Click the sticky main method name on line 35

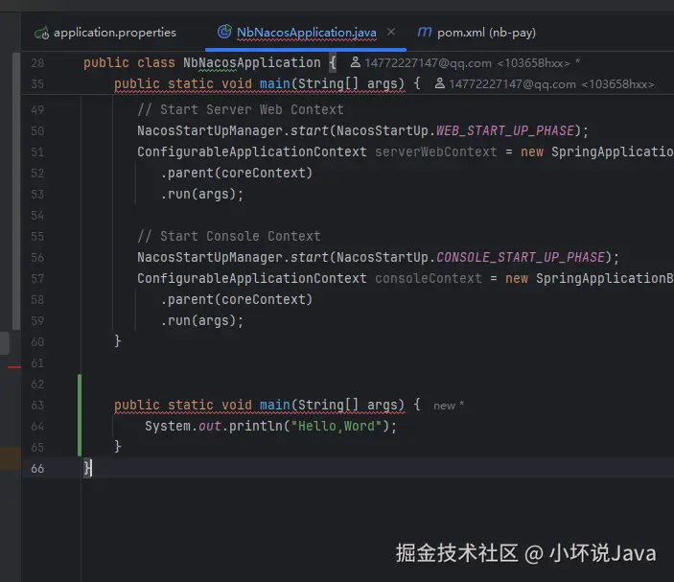coord(275,83)
